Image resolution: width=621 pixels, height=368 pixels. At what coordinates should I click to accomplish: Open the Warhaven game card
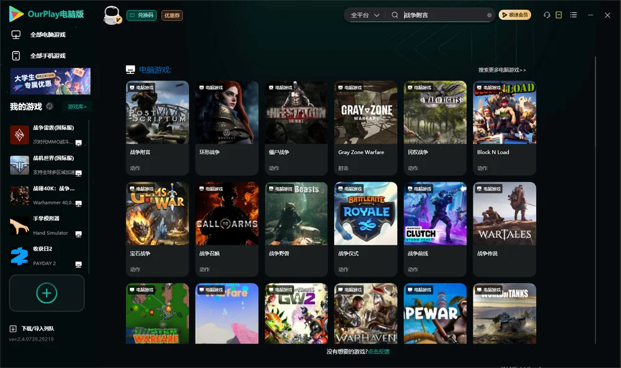(x=366, y=313)
